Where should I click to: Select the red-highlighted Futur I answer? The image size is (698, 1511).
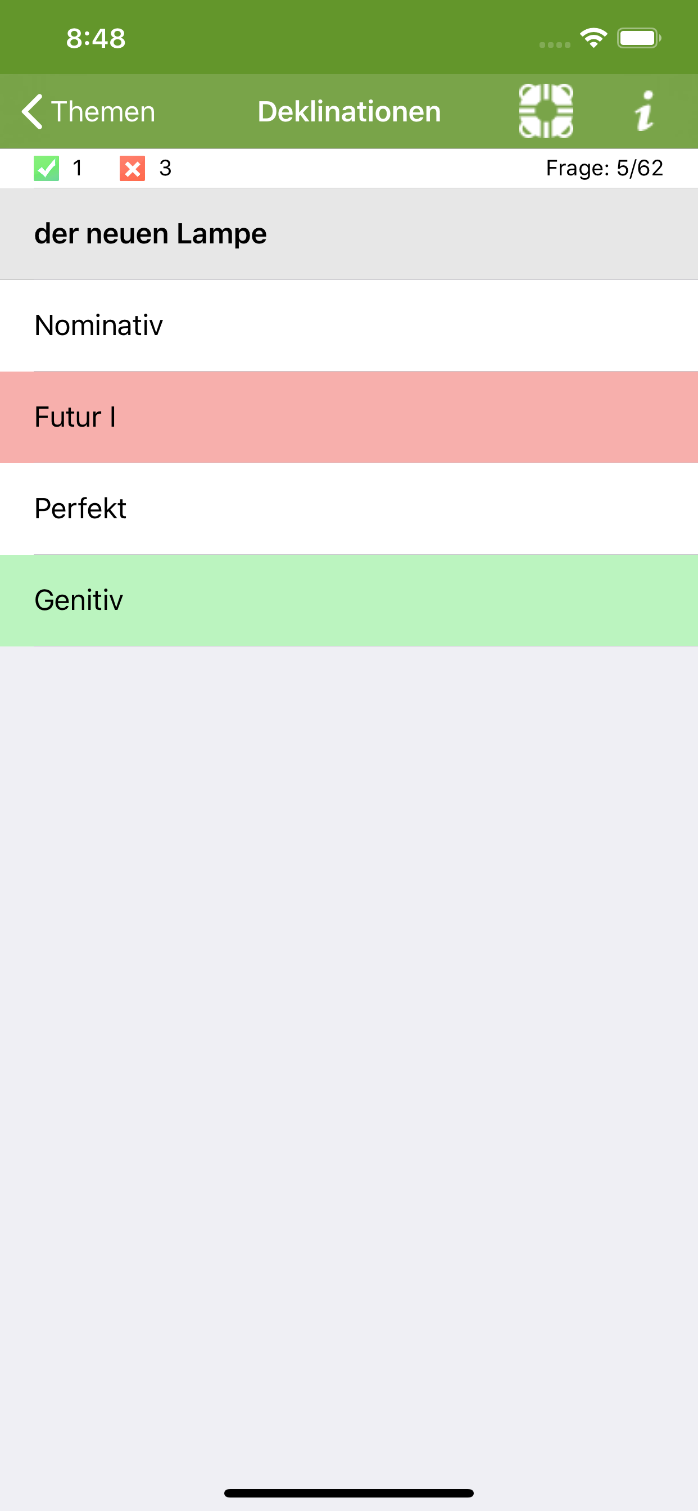click(x=349, y=417)
